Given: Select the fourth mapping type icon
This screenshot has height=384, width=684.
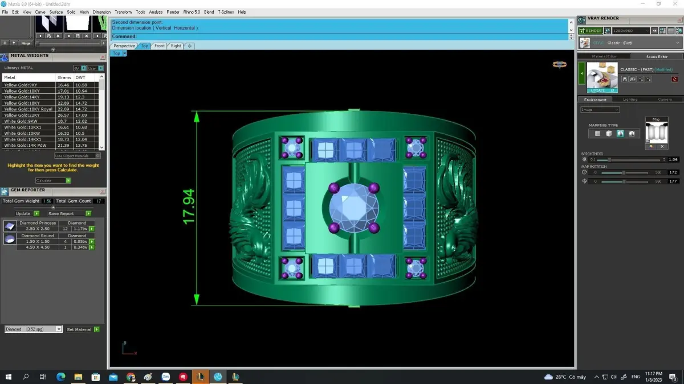Looking at the screenshot, I should click(632, 134).
